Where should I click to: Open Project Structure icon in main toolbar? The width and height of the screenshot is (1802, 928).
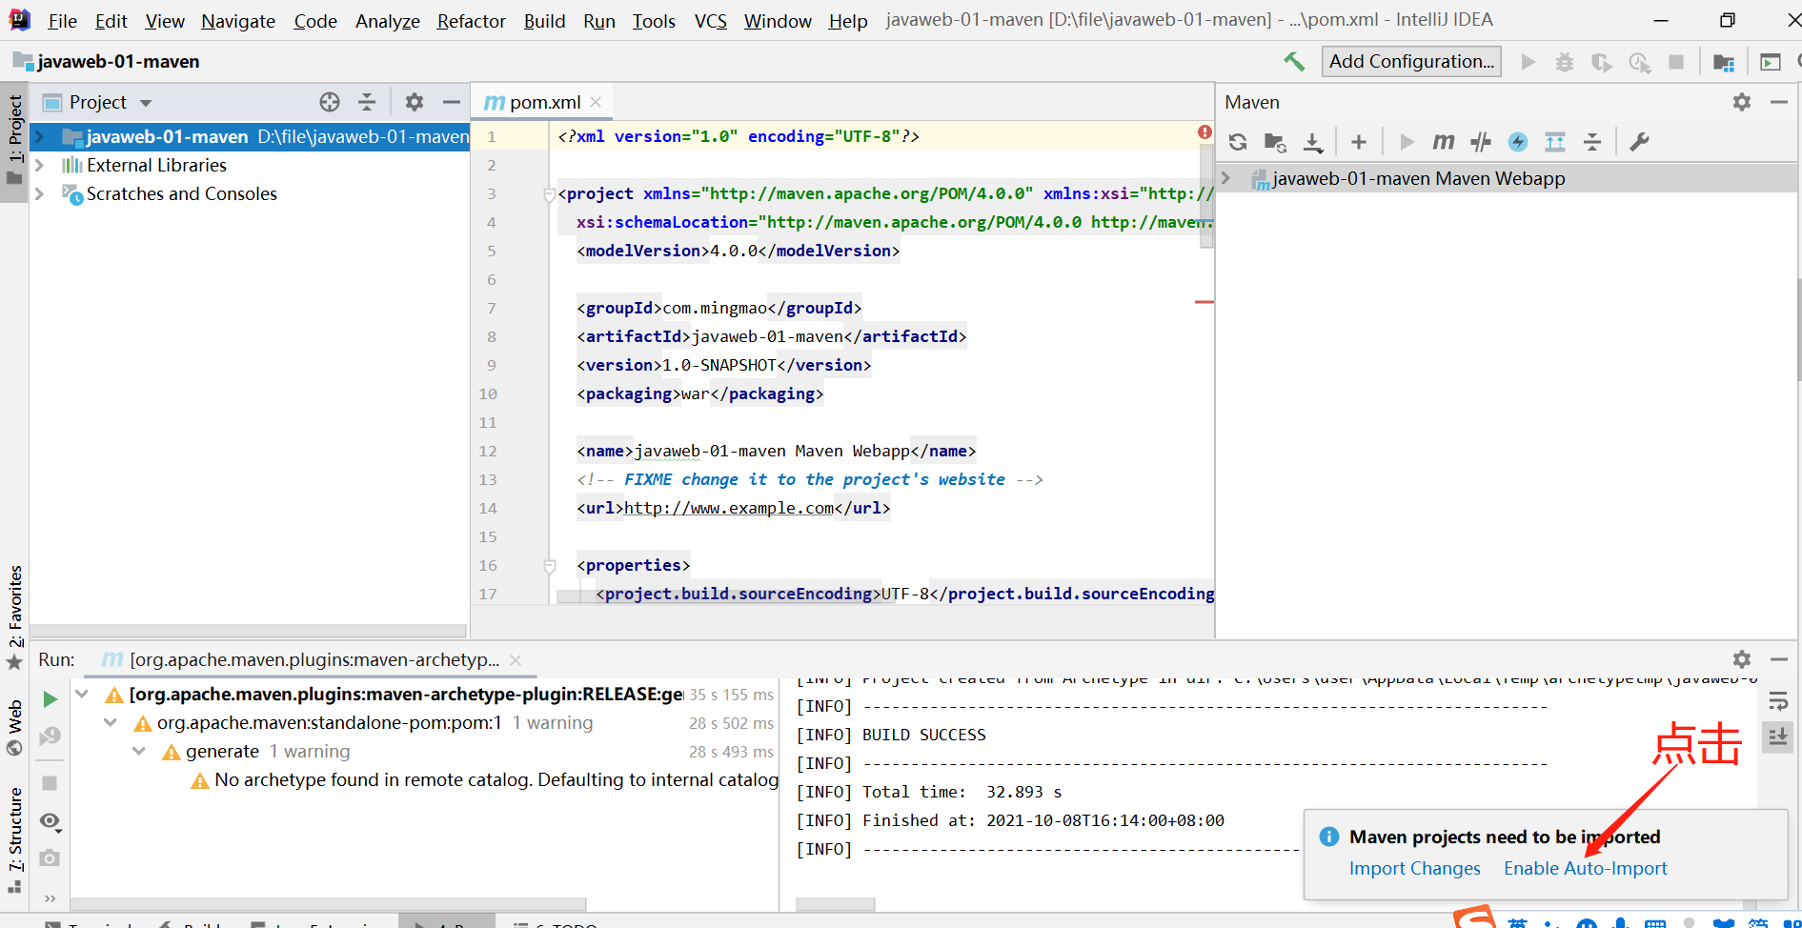point(1723,63)
